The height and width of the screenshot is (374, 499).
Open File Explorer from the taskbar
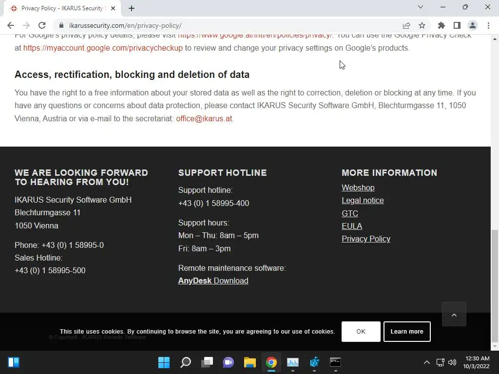click(250, 362)
